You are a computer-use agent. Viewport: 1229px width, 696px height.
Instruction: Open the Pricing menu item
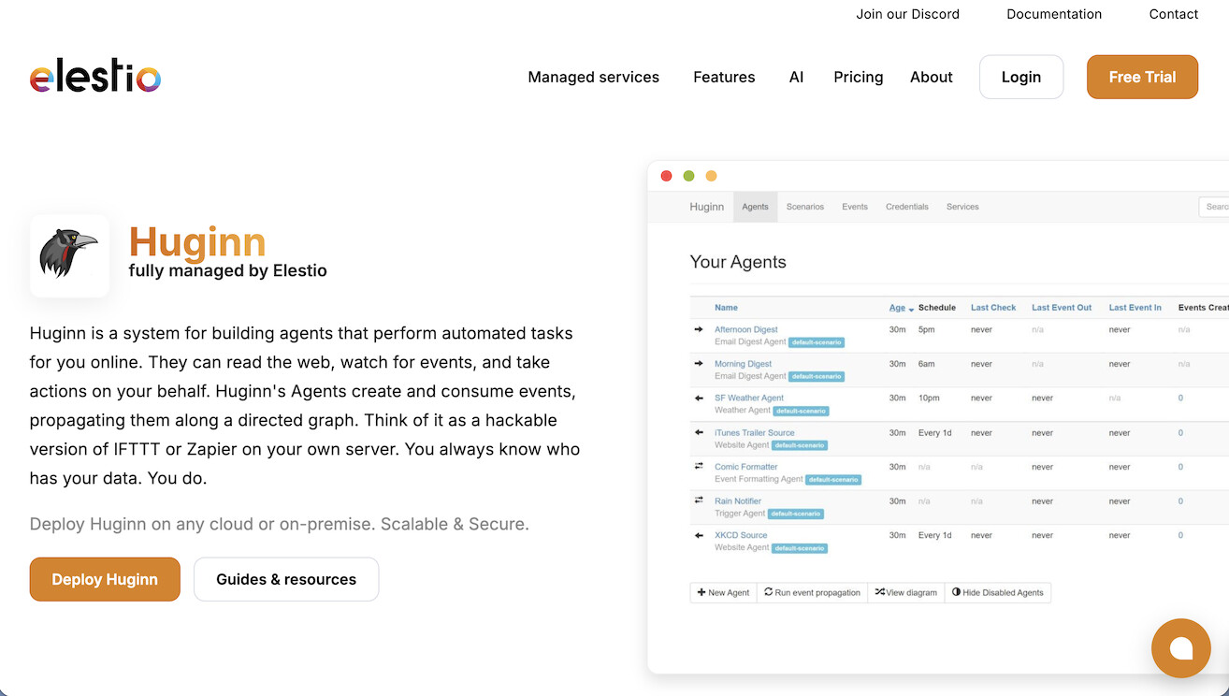click(858, 77)
